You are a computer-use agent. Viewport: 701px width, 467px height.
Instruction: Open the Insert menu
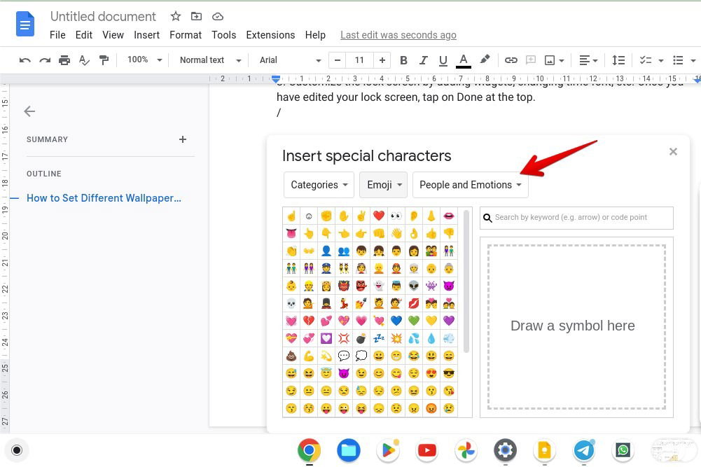(146, 35)
